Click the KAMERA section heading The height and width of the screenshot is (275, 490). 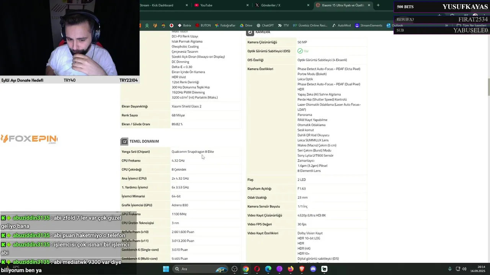(263, 32)
